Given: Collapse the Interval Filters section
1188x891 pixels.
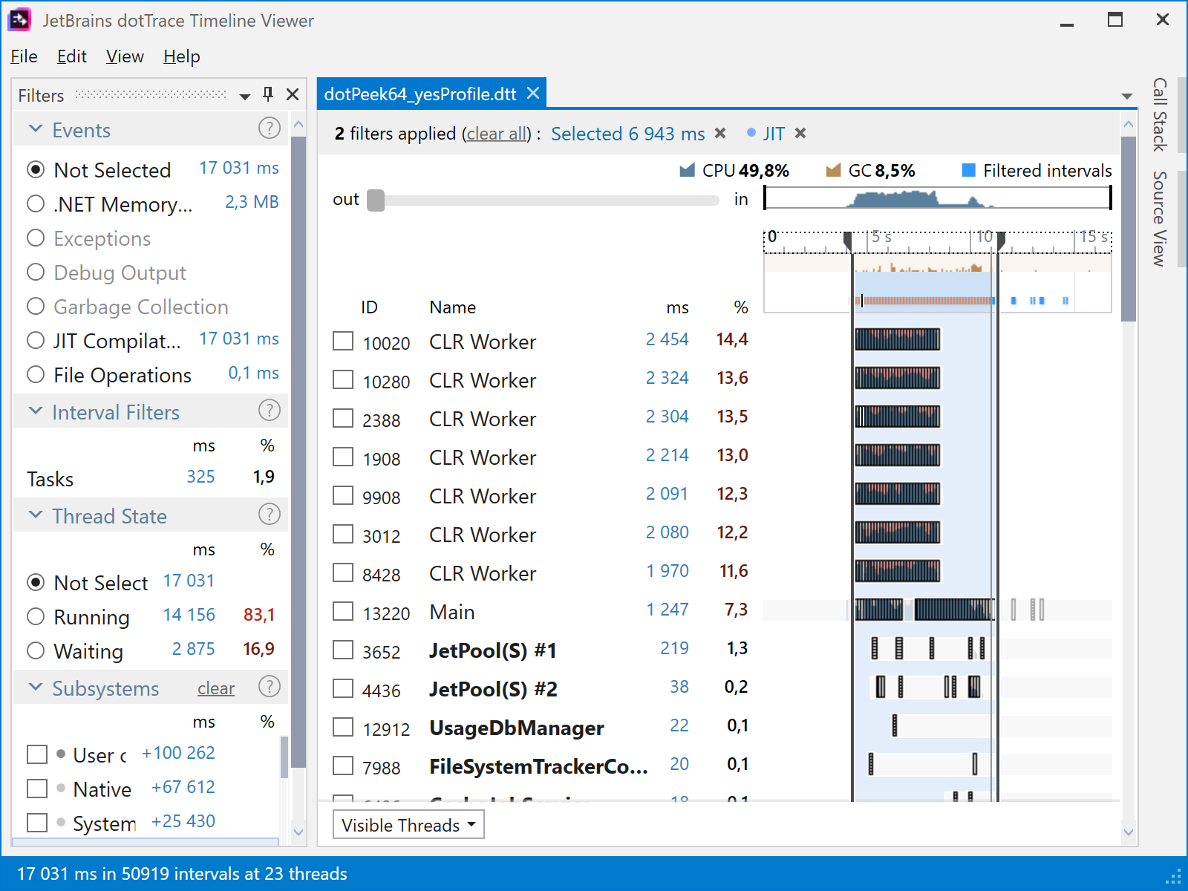Looking at the screenshot, I should click(35, 411).
